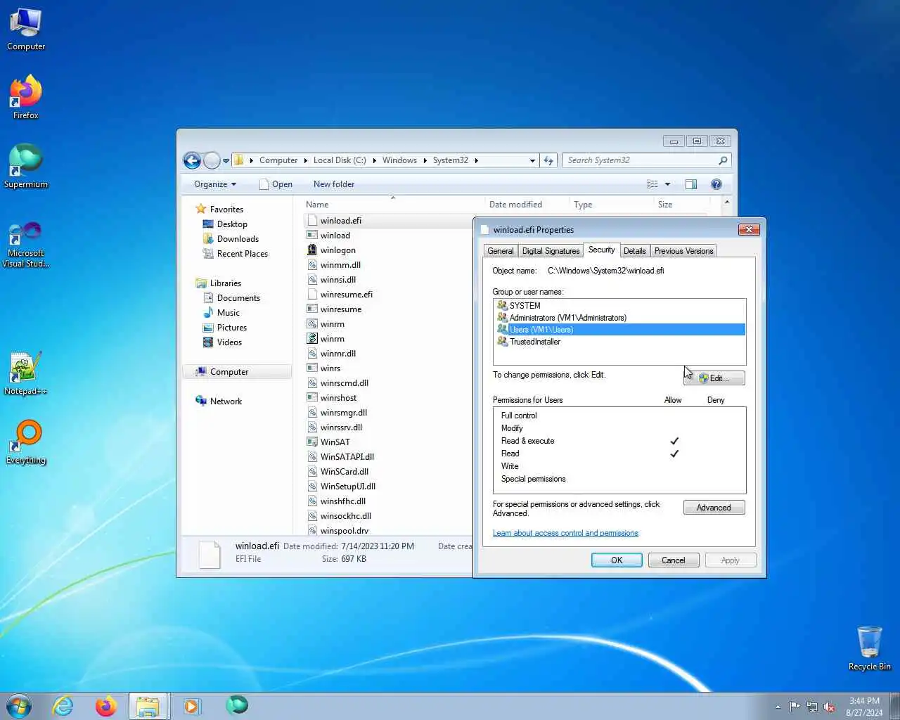Open recent pages dropdown near Back button
This screenshot has width=900, height=720.
[x=226, y=161]
